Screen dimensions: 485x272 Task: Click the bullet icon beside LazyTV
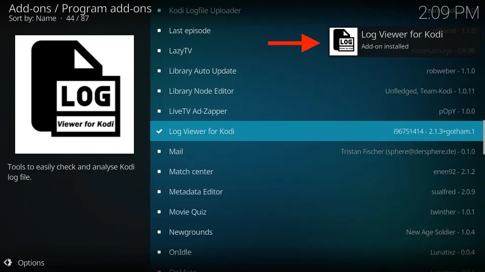[x=159, y=50]
